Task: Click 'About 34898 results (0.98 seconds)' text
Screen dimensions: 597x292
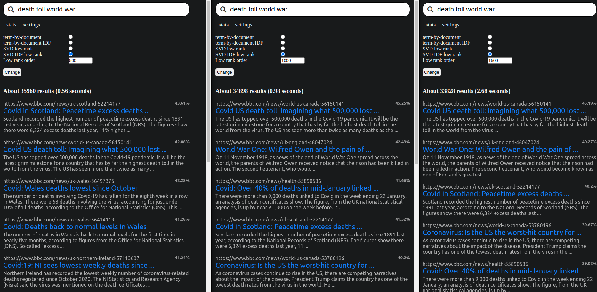Action: point(259,91)
